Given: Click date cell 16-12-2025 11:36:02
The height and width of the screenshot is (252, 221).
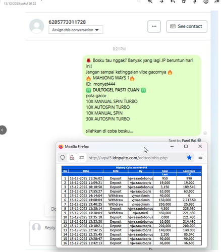Looking at the screenshot, I should (86, 178).
